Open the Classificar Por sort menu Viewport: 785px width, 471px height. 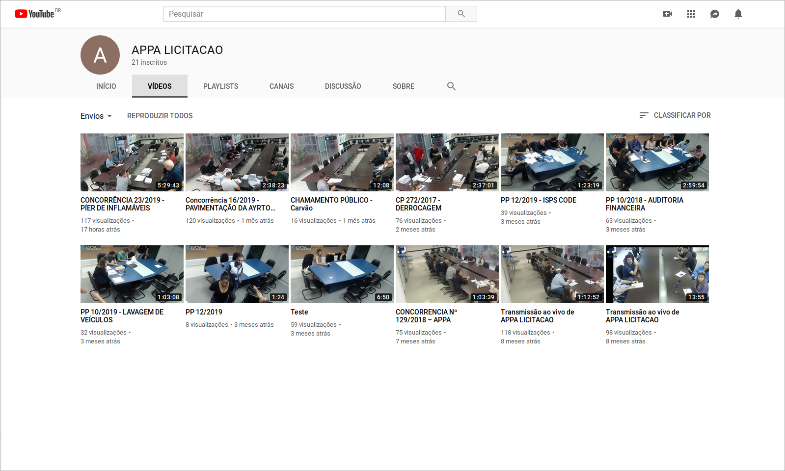(675, 115)
